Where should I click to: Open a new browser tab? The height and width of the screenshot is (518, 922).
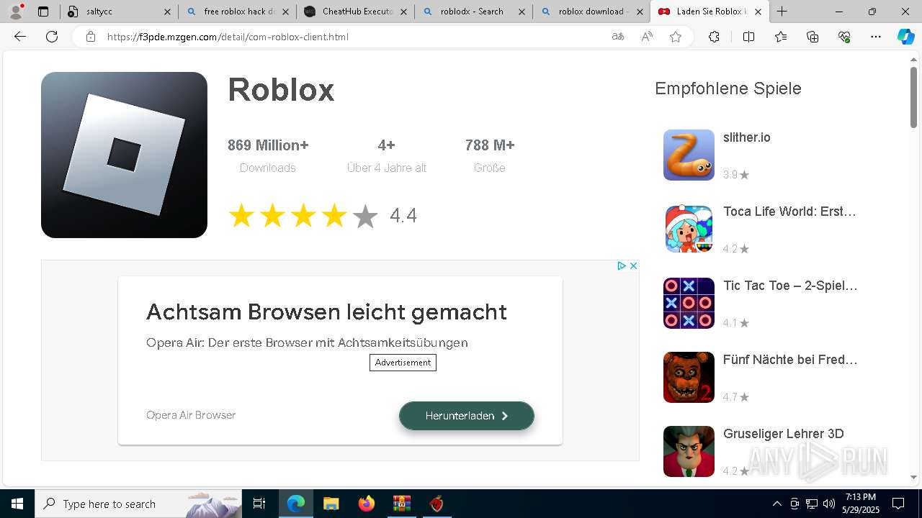coord(782,12)
